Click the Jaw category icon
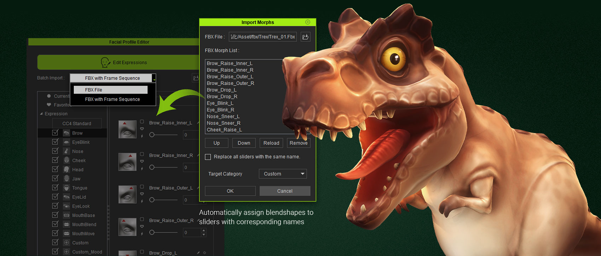This screenshot has height=256, width=601. tap(66, 179)
